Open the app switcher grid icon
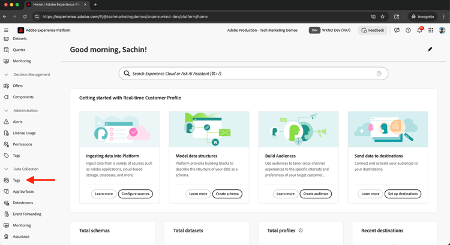This screenshot has height=245, width=450. click(430, 30)
